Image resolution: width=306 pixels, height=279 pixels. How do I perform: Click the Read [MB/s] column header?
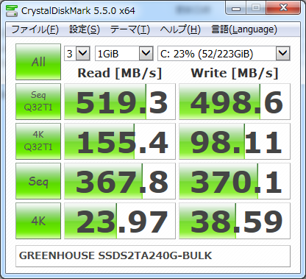tap(120, 73)
